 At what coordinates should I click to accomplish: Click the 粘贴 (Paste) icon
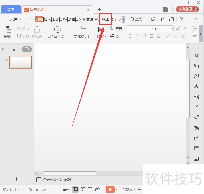point(8,30)
